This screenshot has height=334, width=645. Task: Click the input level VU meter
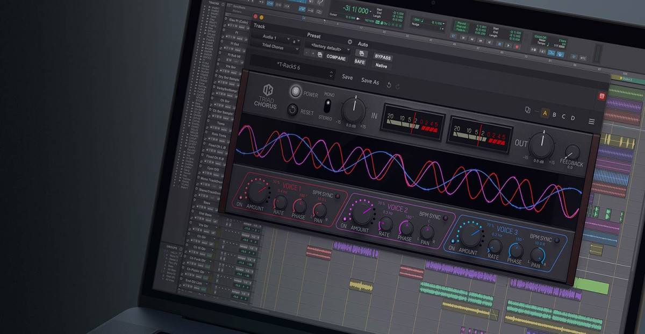(x=412, y=123)
